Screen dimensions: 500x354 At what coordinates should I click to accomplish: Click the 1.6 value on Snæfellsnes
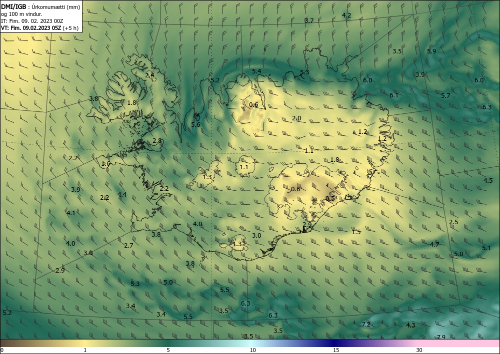105,164
